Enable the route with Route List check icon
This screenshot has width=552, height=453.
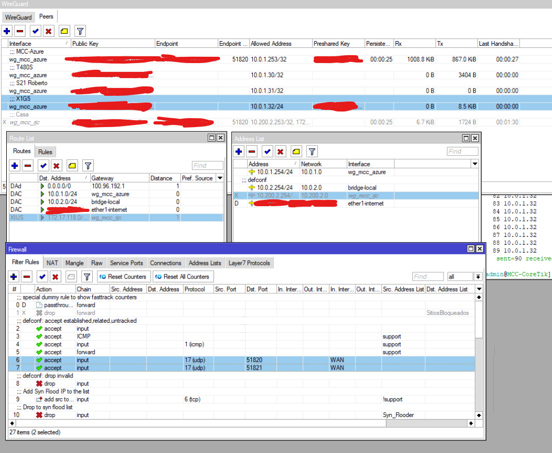43,165
